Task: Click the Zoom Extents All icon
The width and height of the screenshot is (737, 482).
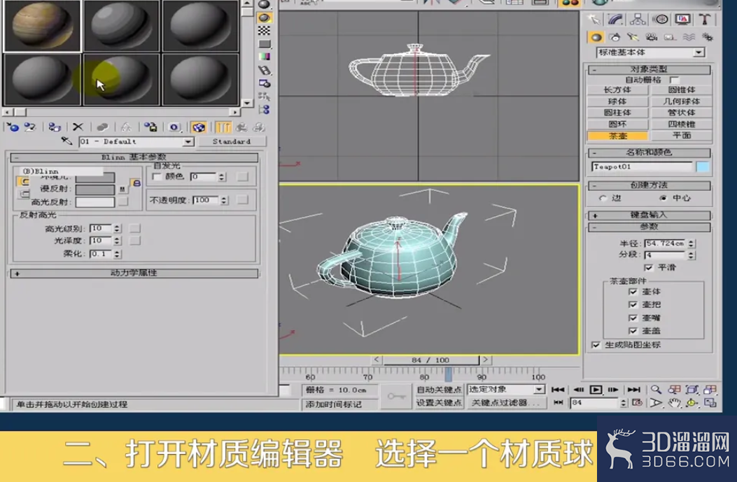Action: (710, 390)
